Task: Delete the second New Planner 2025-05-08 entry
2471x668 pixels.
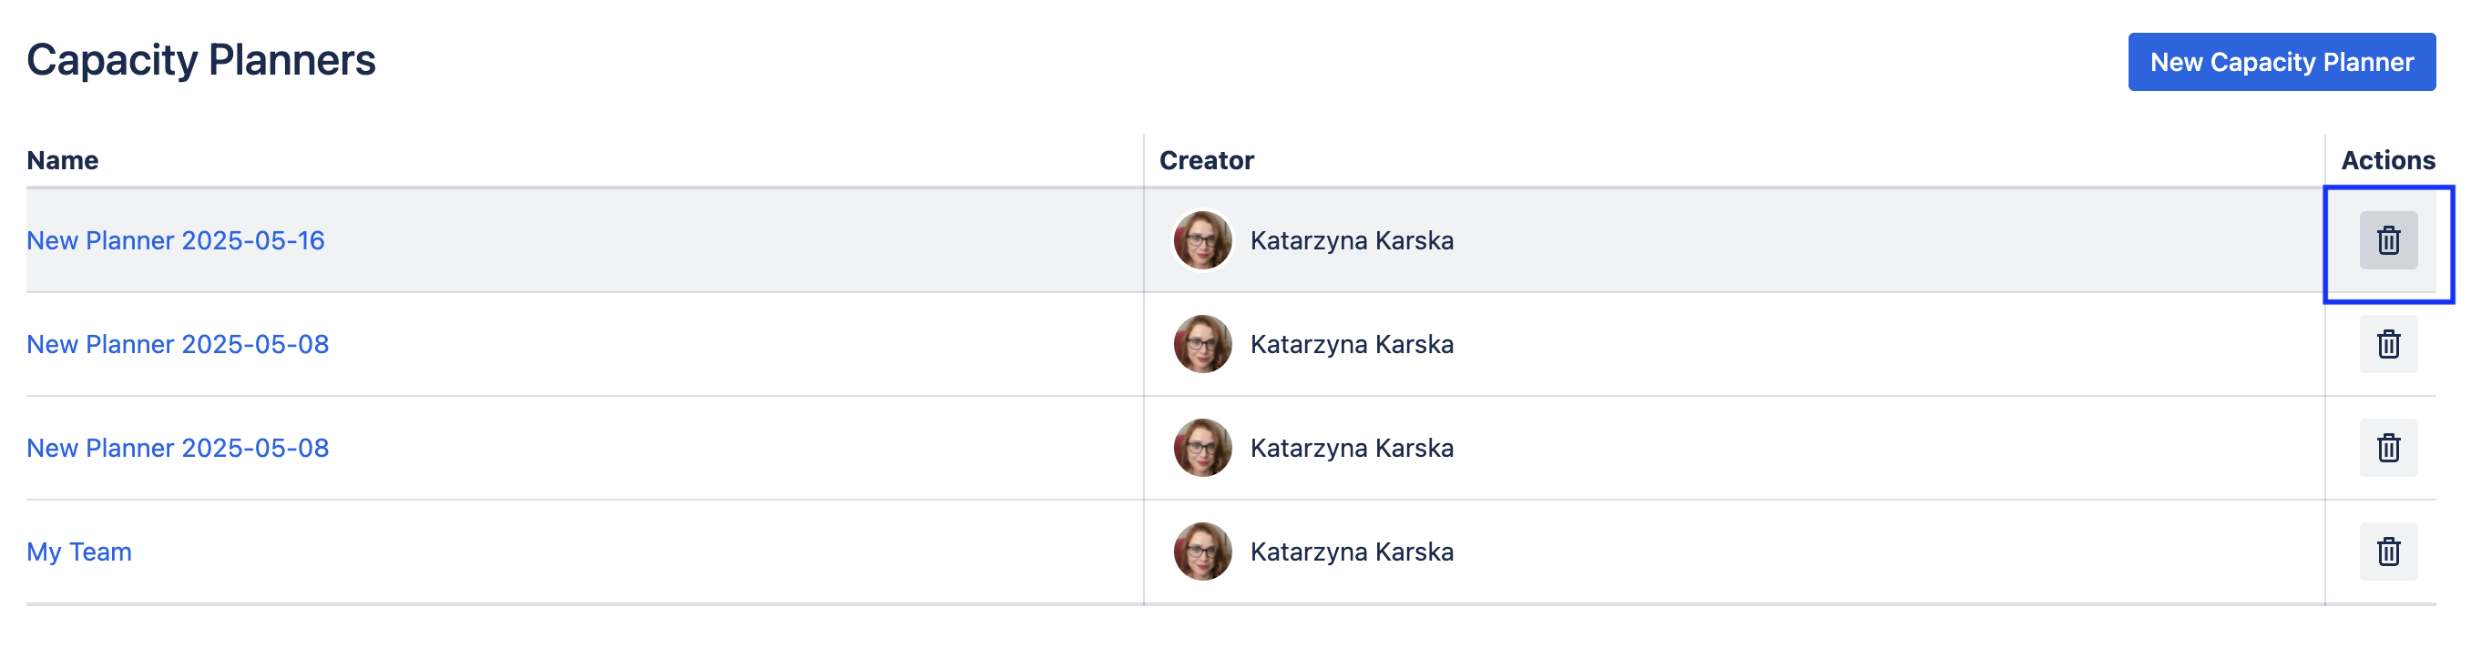Action: 2387,448
